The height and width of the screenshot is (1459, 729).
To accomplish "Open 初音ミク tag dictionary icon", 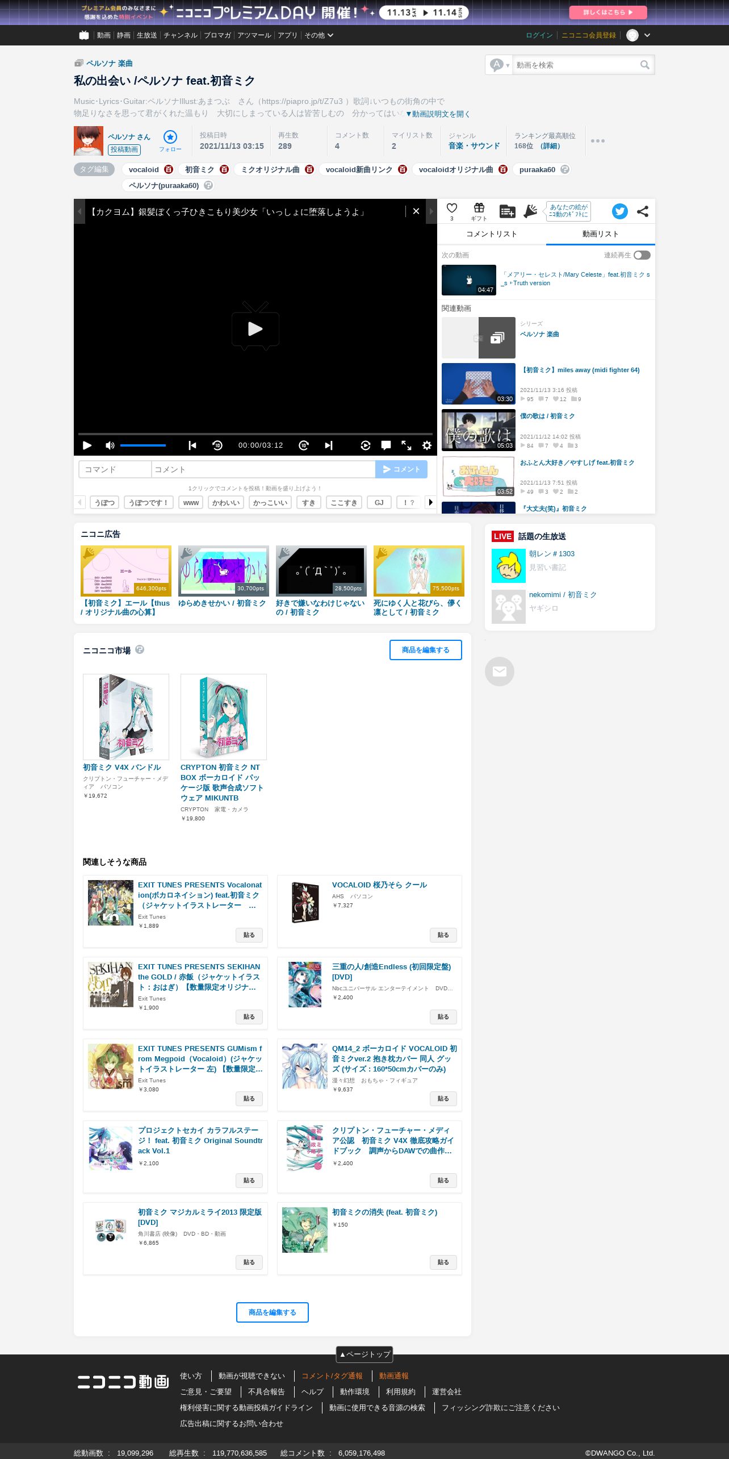I will (224, 169).
